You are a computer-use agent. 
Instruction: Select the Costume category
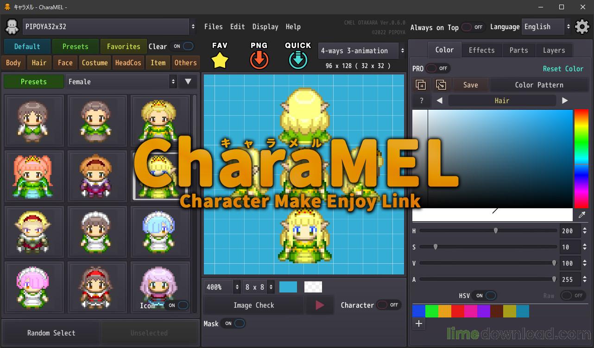[95, 62]
